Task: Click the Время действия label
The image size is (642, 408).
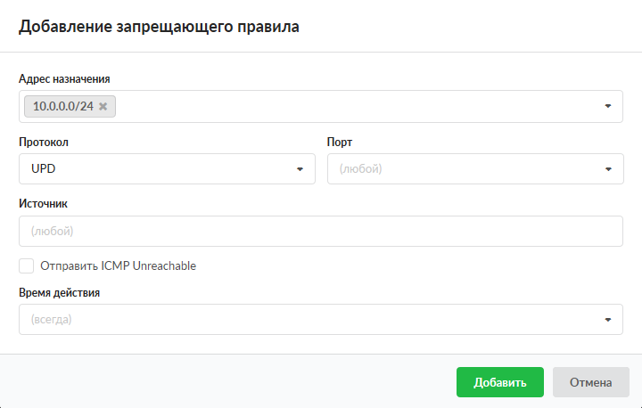Action: [x=59, y=292]
